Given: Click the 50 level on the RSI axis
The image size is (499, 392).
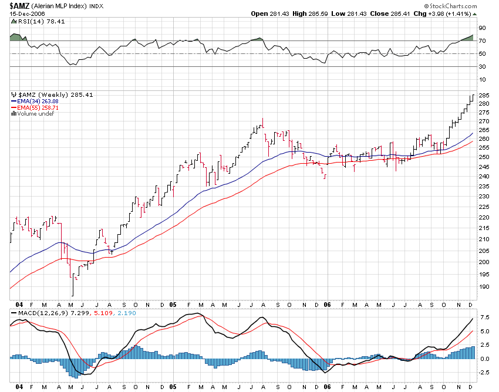Looking at the screenshot, I should click(x=482, y=54).
